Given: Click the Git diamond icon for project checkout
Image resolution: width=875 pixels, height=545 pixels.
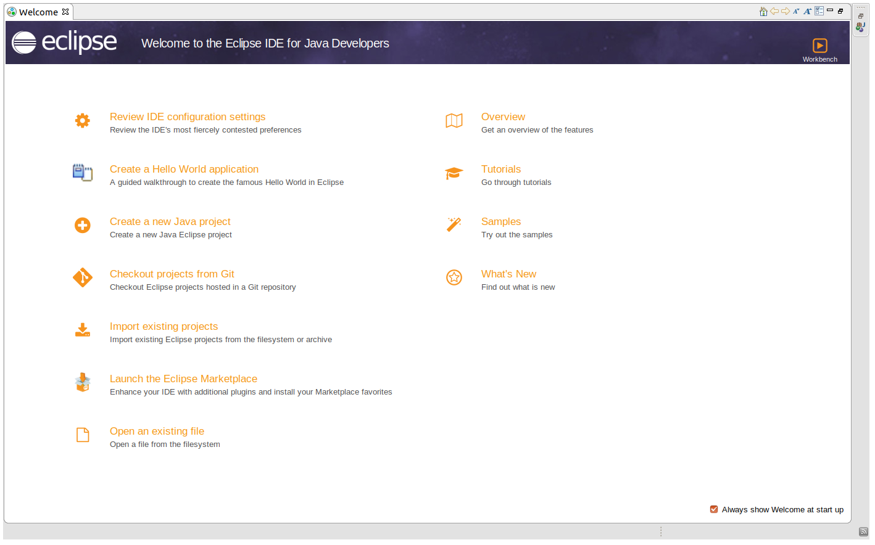Looking at the screenshot, I should 83,277.
